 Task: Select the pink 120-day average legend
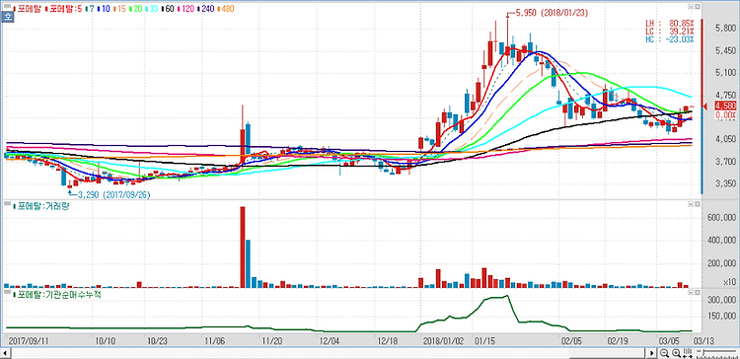pyautogui.click(x=185, y=9)
